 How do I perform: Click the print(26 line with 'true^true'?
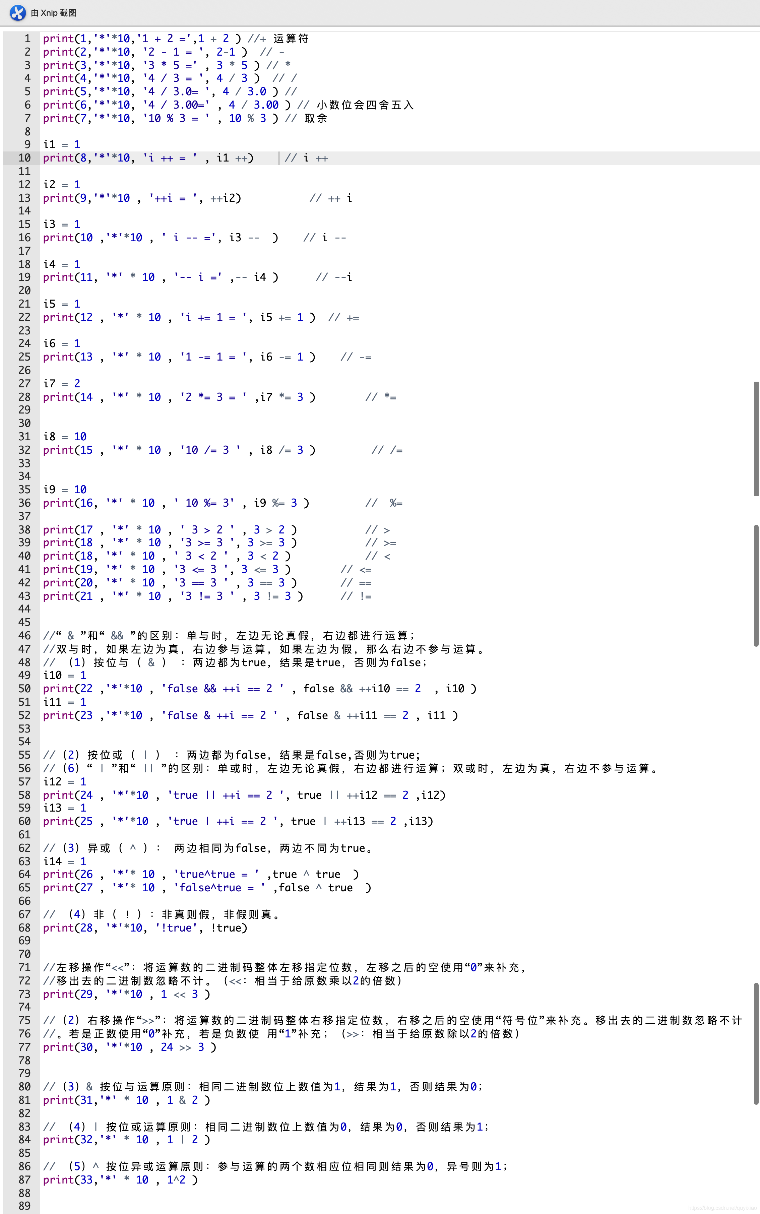(x=201, y=874)
